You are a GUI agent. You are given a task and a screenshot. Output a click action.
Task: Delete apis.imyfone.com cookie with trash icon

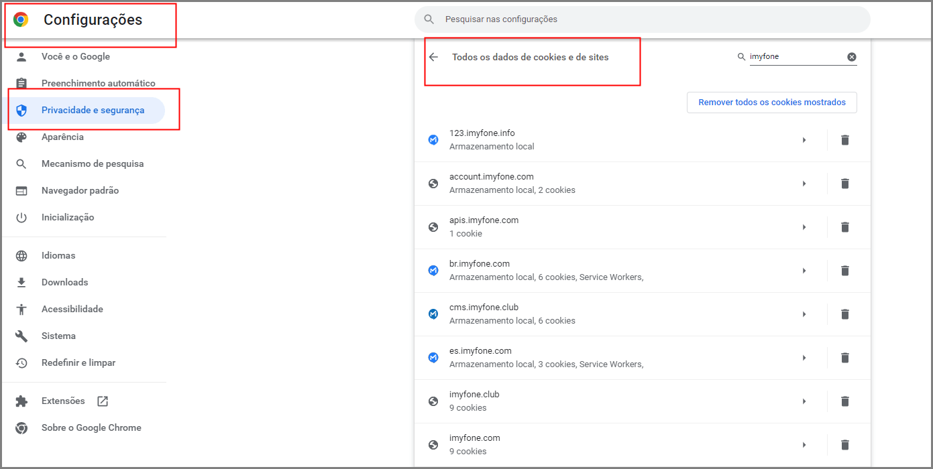tap(845, 227)
